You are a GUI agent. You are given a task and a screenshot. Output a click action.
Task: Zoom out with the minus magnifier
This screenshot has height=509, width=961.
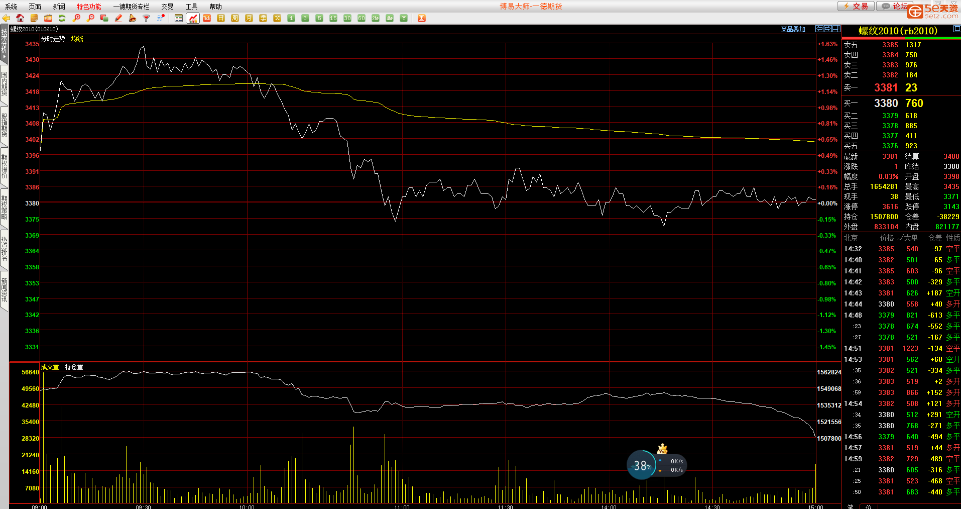click(x=90, y=18)
